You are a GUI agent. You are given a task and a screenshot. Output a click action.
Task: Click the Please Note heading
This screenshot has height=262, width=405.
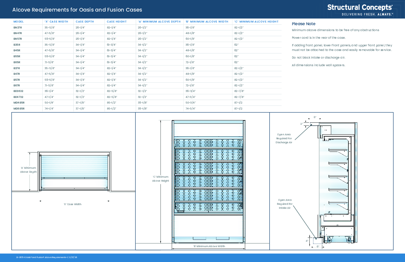point(303,24)
